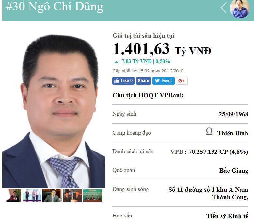Open the second gallery thumbnail of award ceremony
The image size is (254, 224).
pos(32,195)
